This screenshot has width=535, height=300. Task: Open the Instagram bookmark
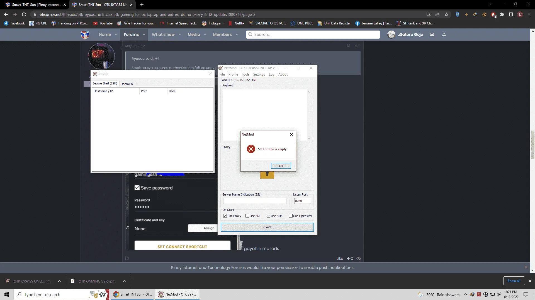point(213,23)
